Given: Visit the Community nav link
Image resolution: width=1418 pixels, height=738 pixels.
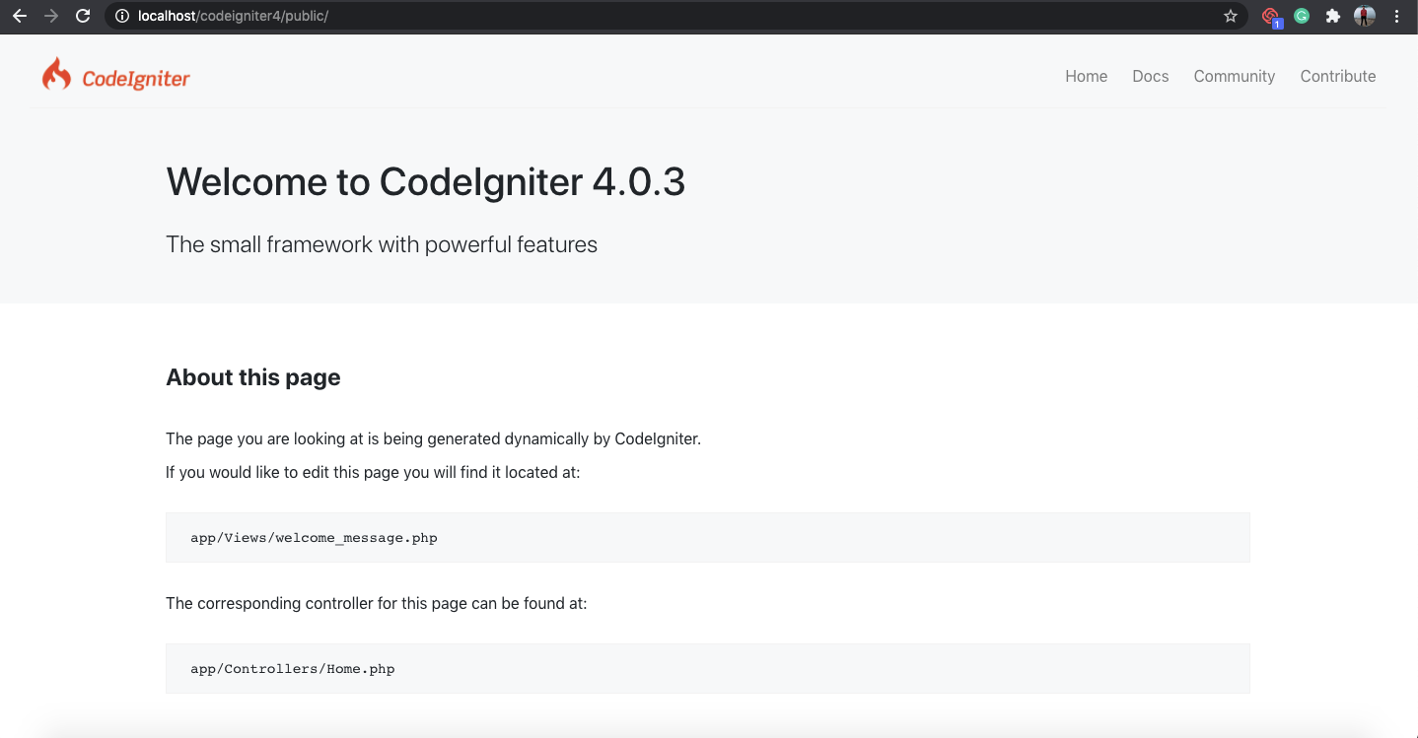Looking at the screenshot, I should tap(1234, 76).
